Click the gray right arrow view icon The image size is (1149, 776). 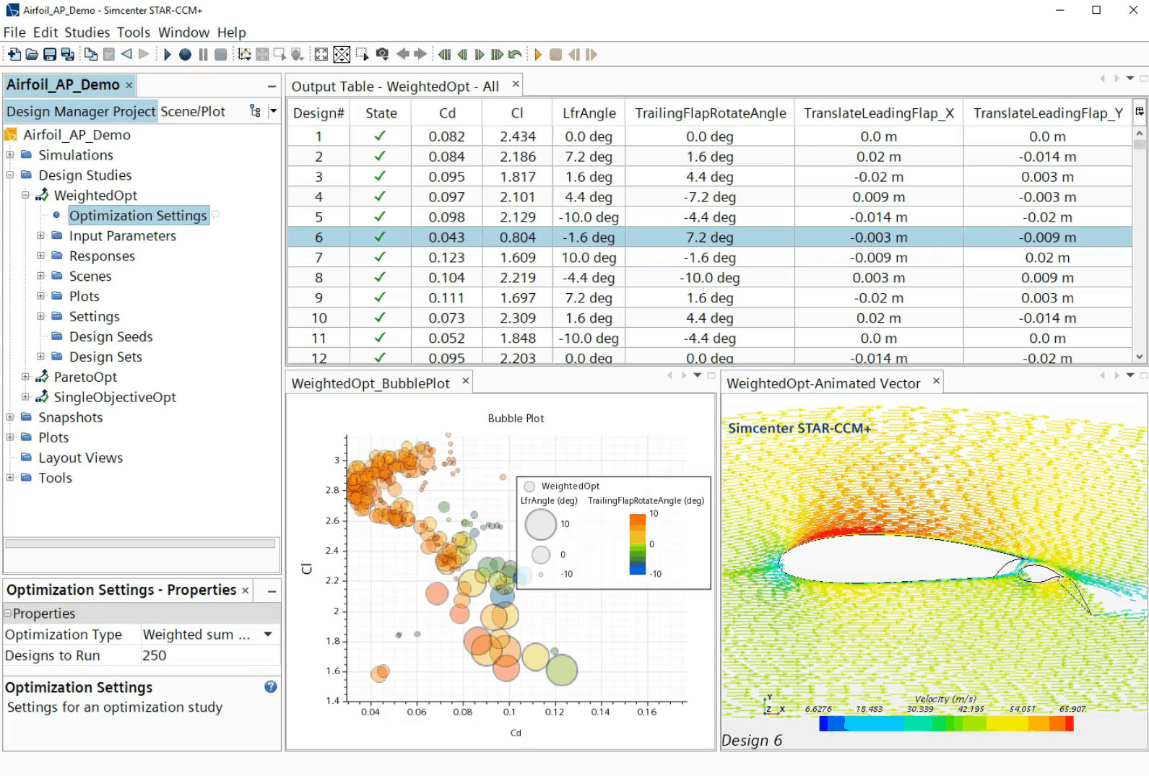[420, 54]
